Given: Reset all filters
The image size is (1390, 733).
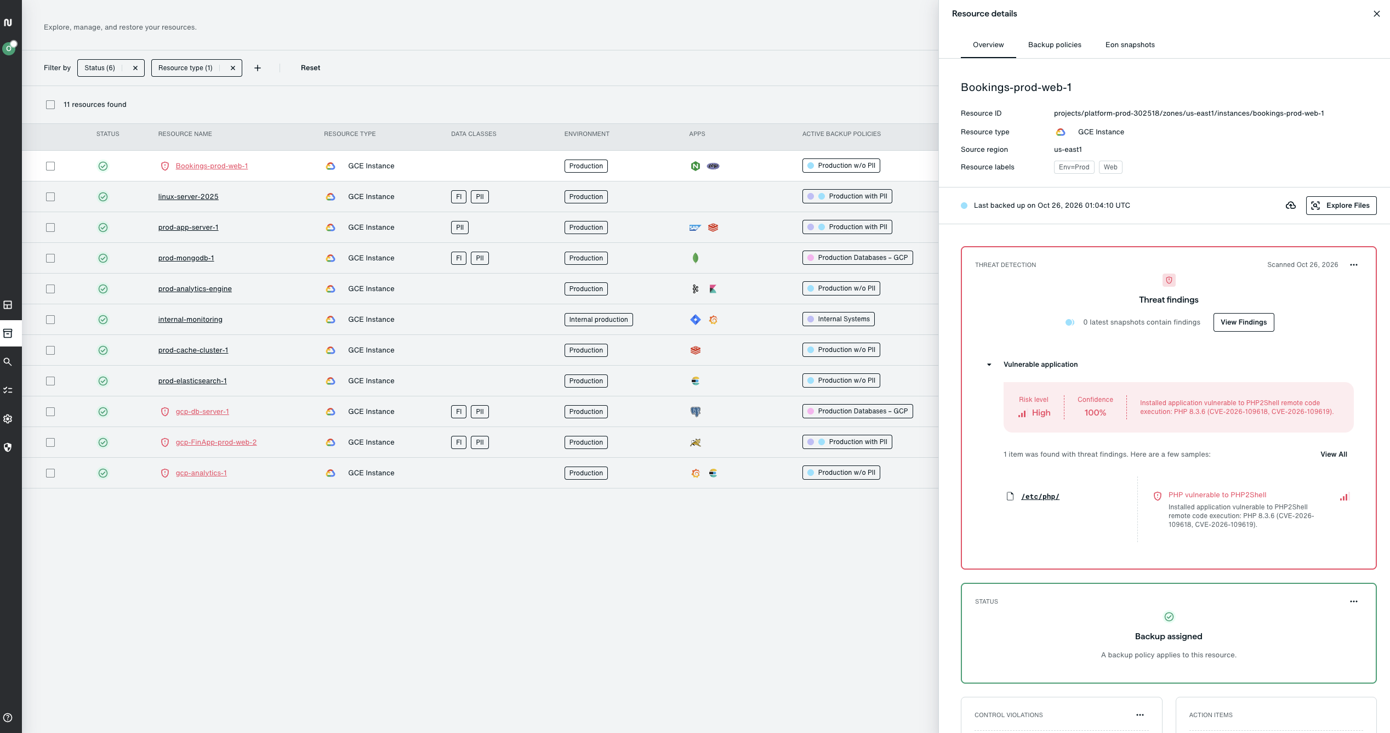Looking at the screenshot, I should pyautogui.click(x=310, y=68).
